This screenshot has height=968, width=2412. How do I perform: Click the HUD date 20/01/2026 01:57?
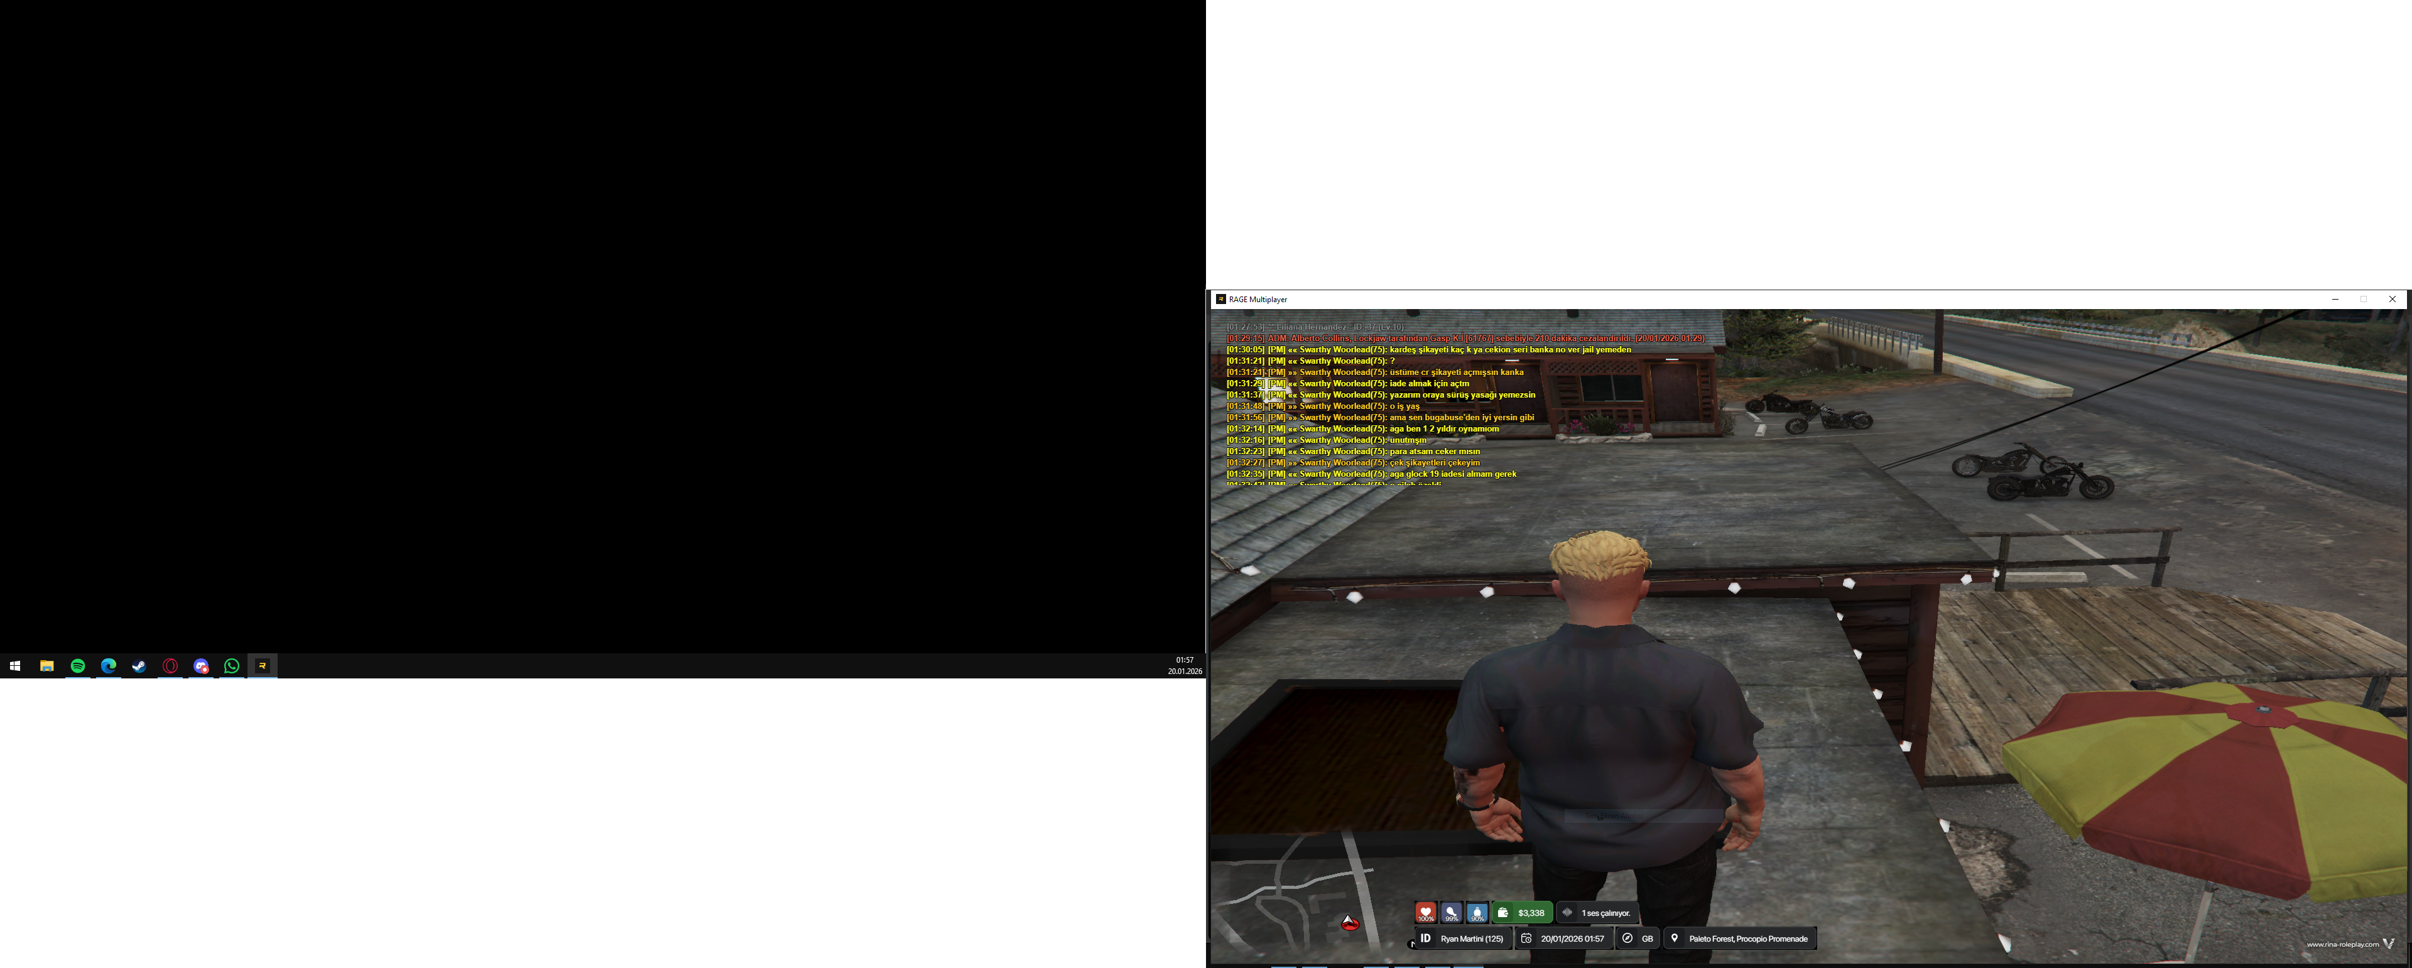pyautogui.click(x=1572, y=939)
